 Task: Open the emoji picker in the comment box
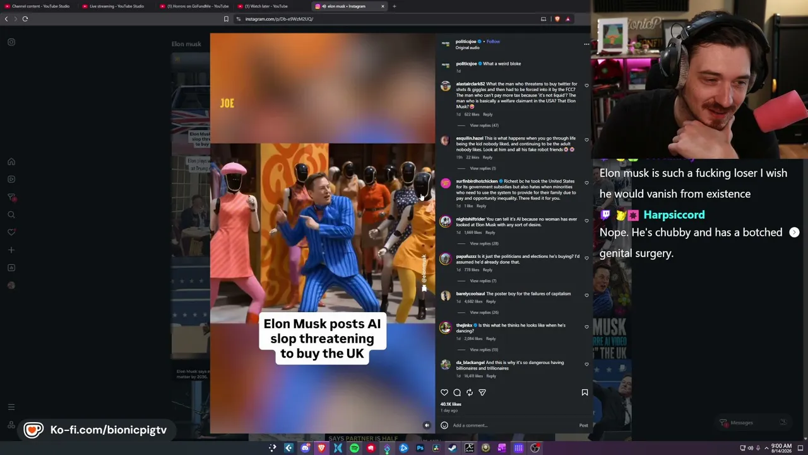(x=444, y=425)
